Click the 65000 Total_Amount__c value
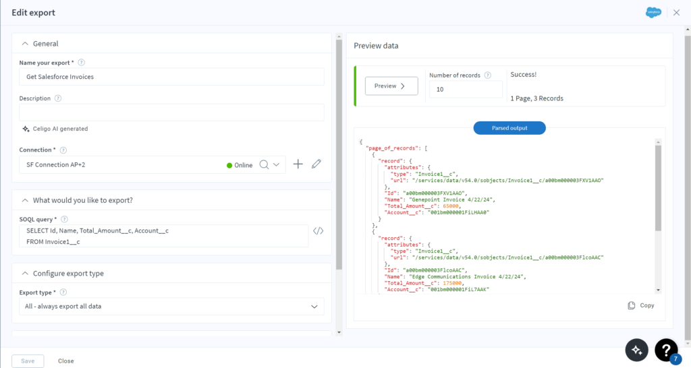The height and width of the screenshot is (368, 691). [451, 206]
